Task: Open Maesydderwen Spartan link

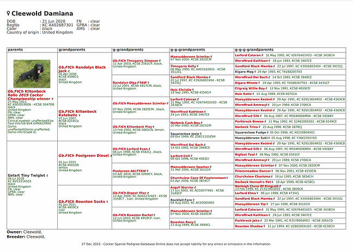Action: pos(190,167)
